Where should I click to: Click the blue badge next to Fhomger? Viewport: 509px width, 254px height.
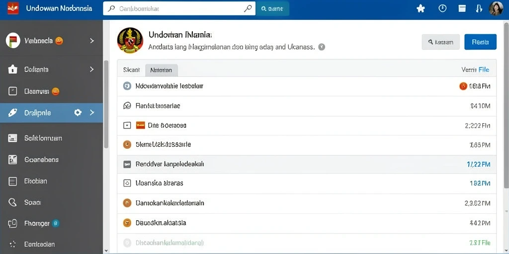tap(56, 223)
